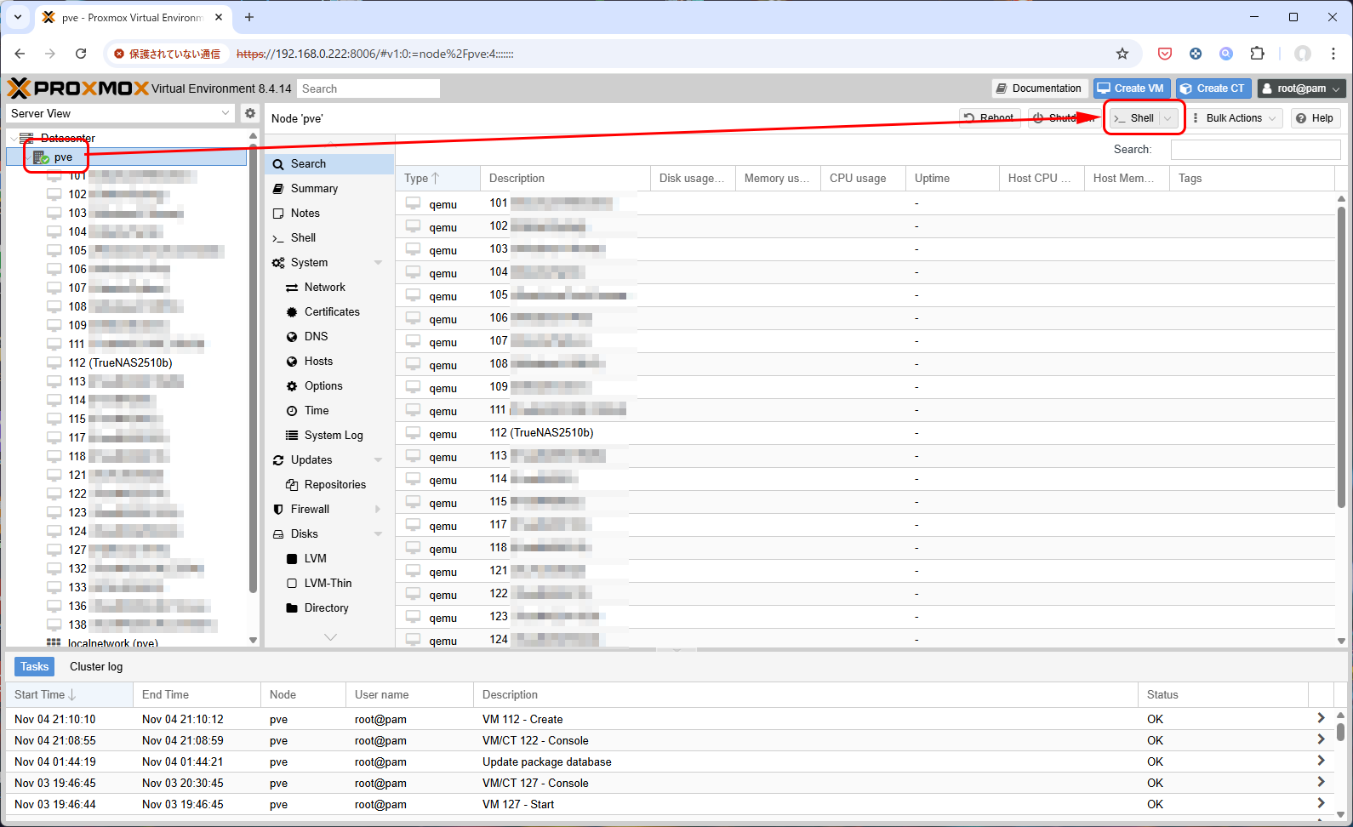Viewport: 1353px width, 827px height.
Task: Click the node Search input field
Action: pos(1255,150)
